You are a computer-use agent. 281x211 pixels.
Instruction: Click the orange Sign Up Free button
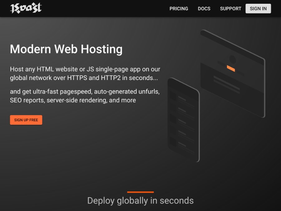click(26, 120)
